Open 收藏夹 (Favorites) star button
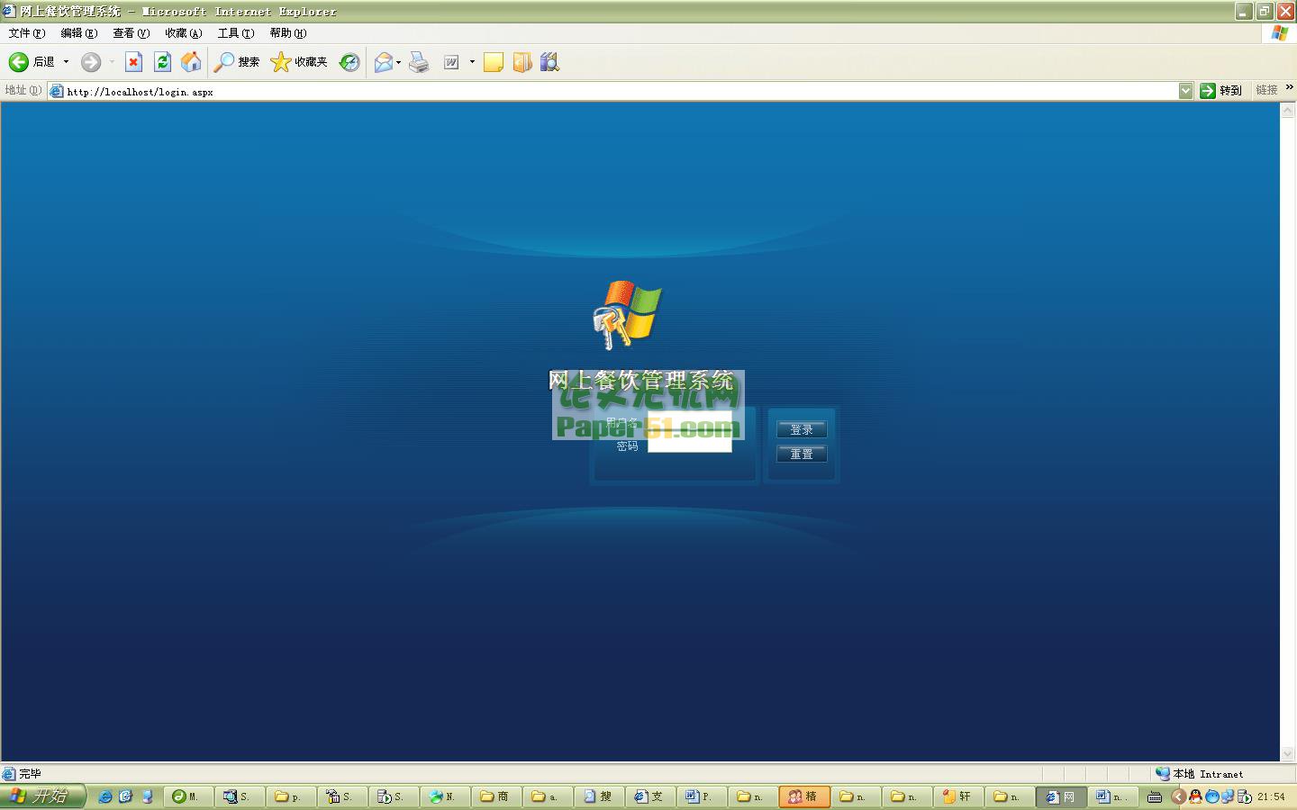1297x810 pixels. pyautogui.click(x=299, y=61)
